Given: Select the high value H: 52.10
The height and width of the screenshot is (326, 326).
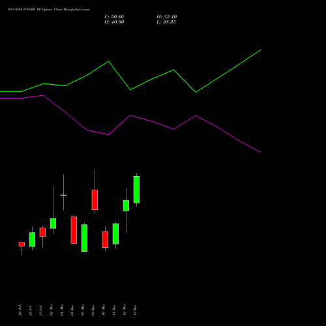Looking at the screenshot, I should coord(167,17).
